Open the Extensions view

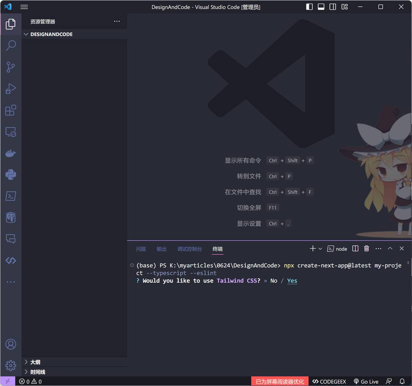pyautogui.click(x=11, y=110)
